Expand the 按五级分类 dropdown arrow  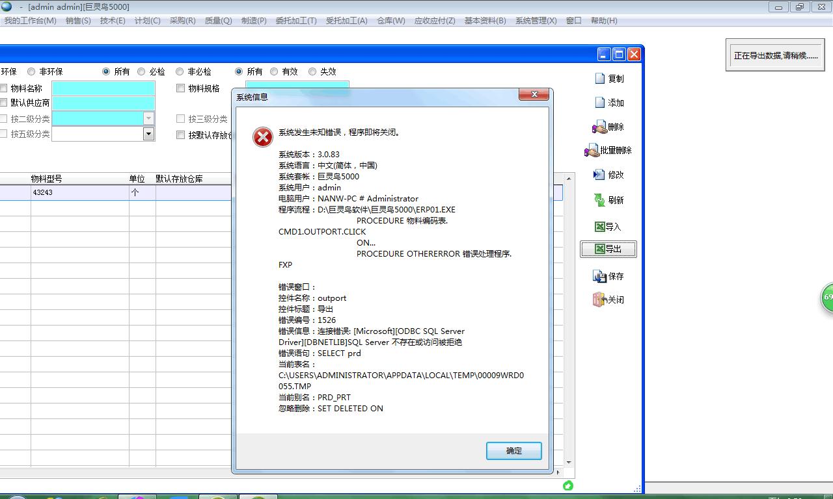tap(148, 134)
